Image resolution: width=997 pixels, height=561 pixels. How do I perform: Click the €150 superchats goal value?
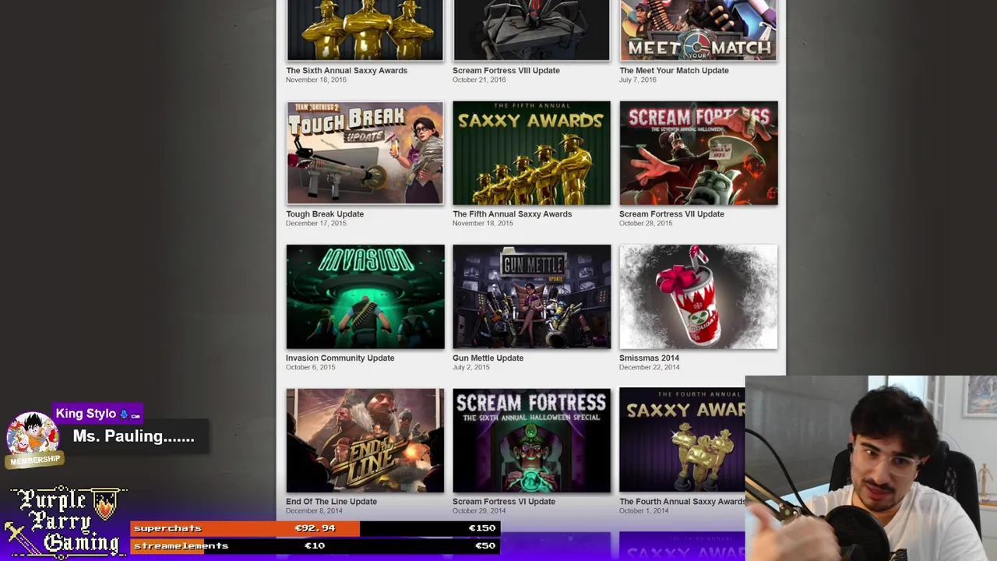point(481,528)
